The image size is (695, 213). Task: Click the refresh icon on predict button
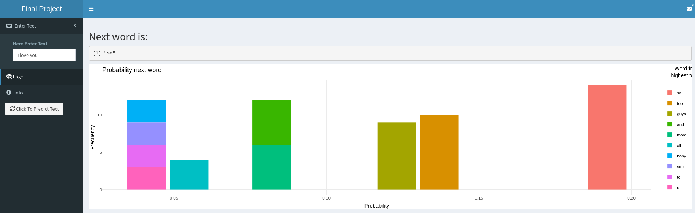pos(12,109)
